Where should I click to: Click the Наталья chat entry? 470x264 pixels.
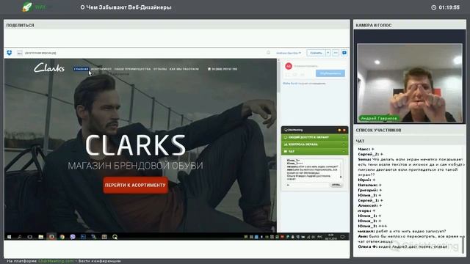[x=369, y=185]
